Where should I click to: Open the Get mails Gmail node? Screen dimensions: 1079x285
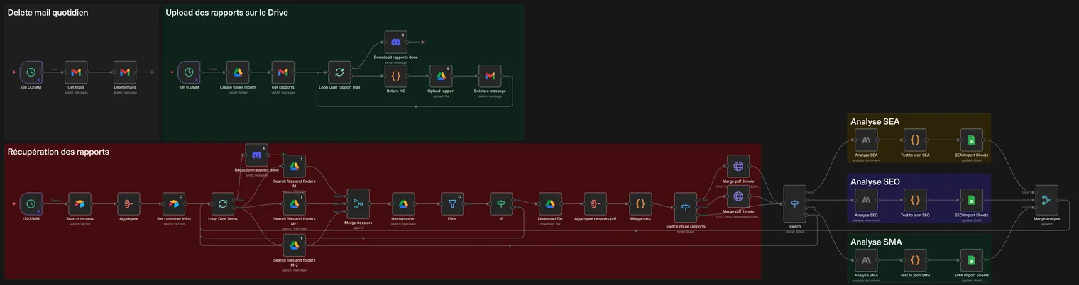click(x=76, y=72)
